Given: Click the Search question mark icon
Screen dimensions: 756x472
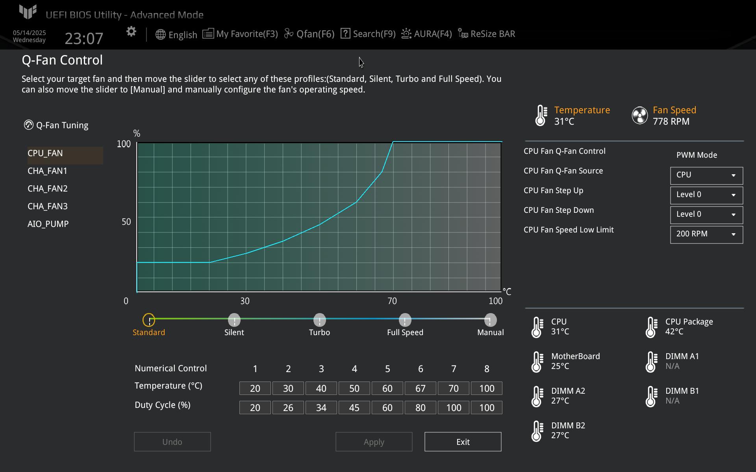Looking at the screenshot, I should click(x=345, y=34).
